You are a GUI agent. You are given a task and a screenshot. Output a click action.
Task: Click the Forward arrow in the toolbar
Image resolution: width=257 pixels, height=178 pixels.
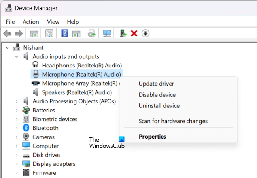point(18,34)
